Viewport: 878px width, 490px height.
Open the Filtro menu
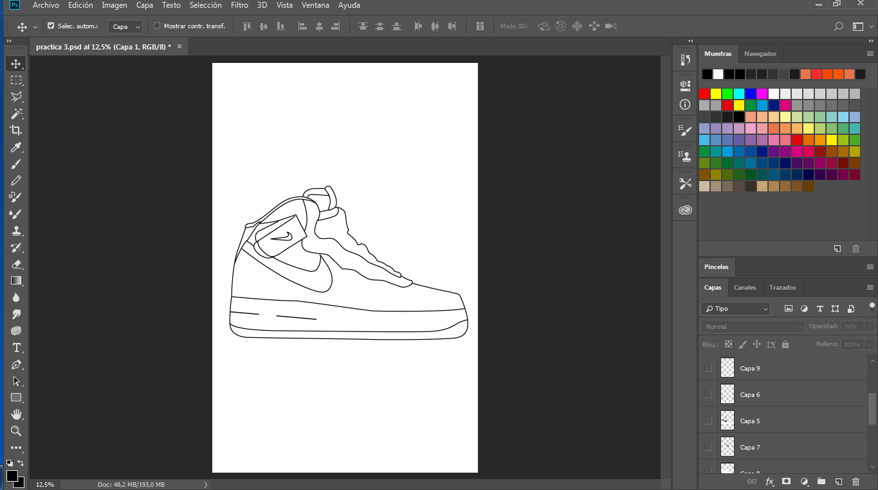[x=239, y=5]
